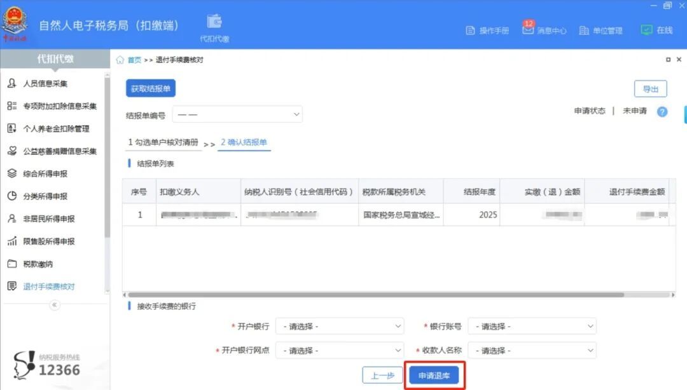The height and width of the screenshot is (390, 687).
Task: Click the 申请退库 button
Action: pyautogui.click(x=434, y=375)
